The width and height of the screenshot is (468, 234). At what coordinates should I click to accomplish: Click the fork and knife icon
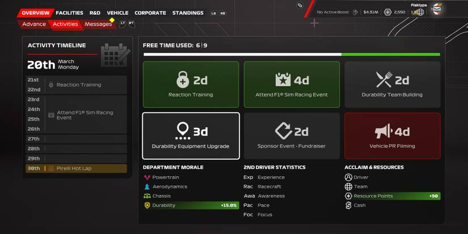tap(384, 79)
